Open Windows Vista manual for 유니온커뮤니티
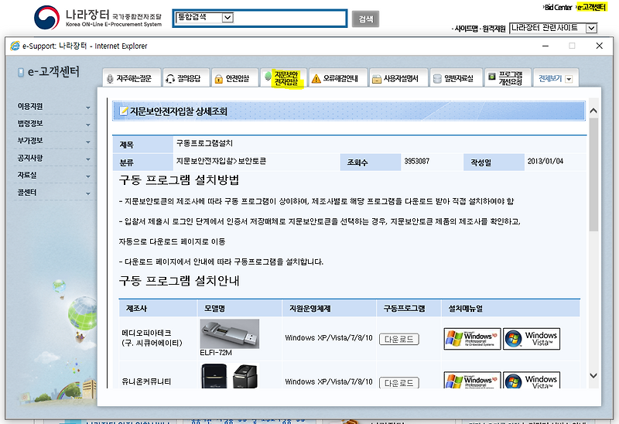 click(x=532, y=380)
